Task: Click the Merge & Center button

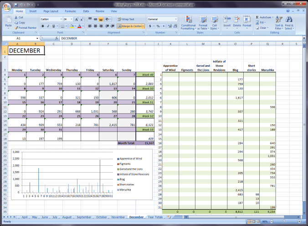Action: pyautogui.click(x=130, y=26)
